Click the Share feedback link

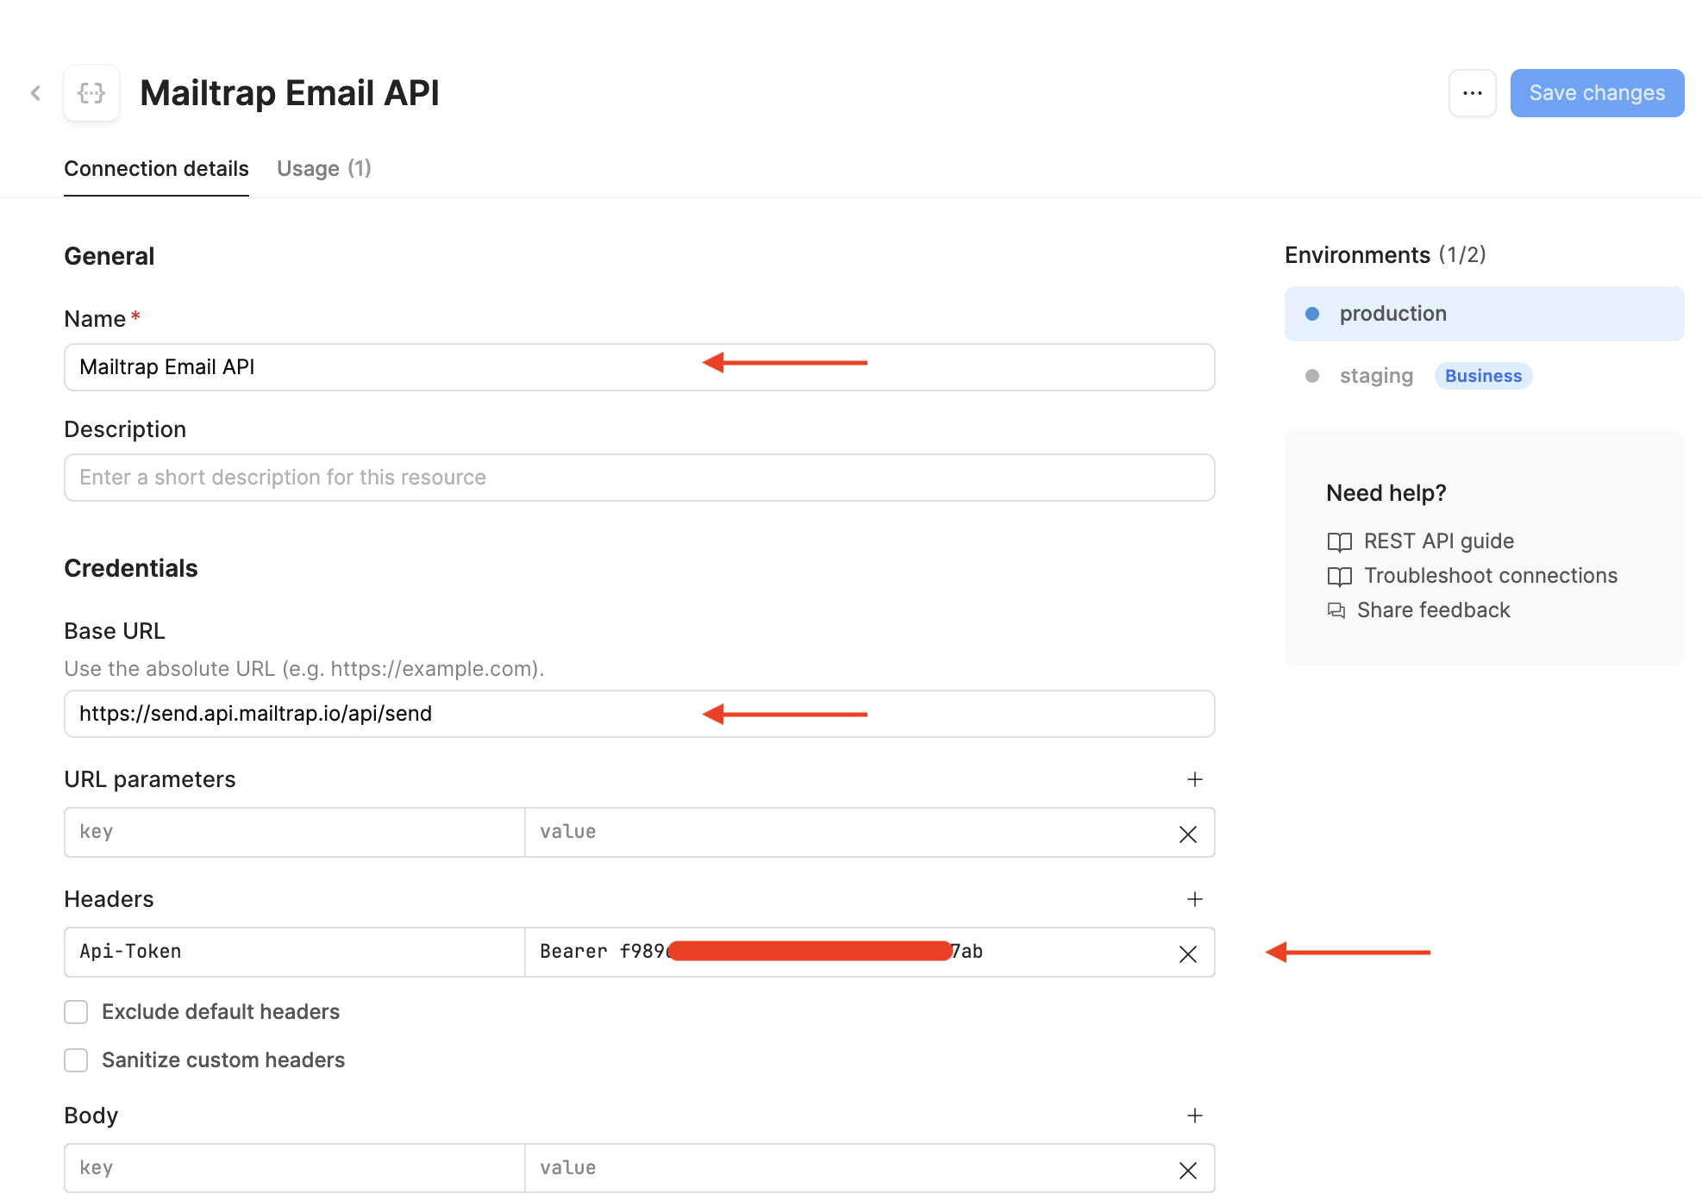(x=1433, y=610)
